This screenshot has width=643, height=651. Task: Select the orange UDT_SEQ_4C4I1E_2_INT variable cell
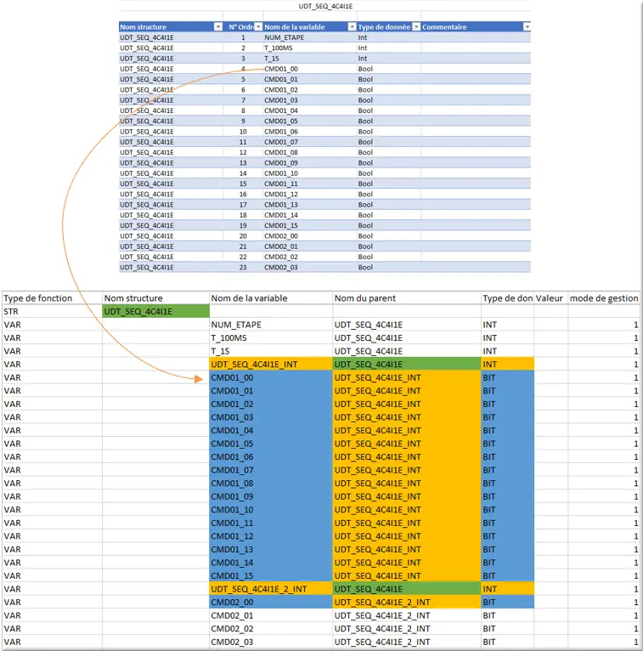pos(271,589)
